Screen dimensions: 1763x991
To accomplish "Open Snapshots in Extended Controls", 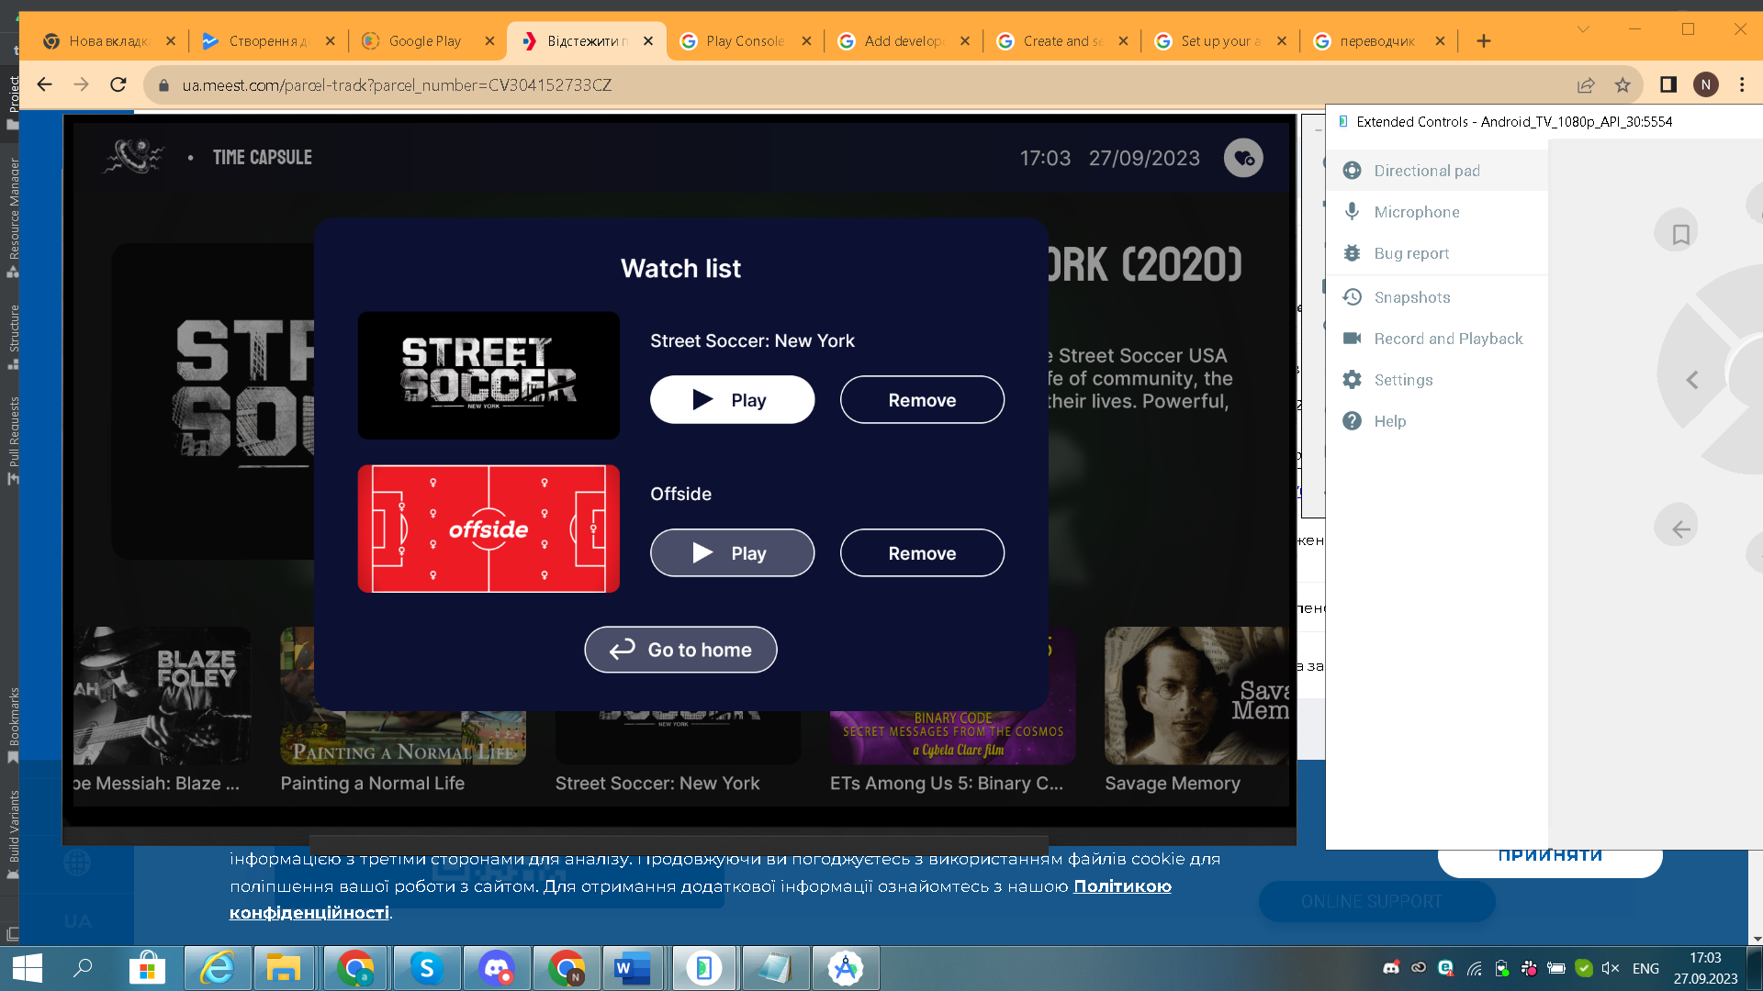I will 1411,297.
